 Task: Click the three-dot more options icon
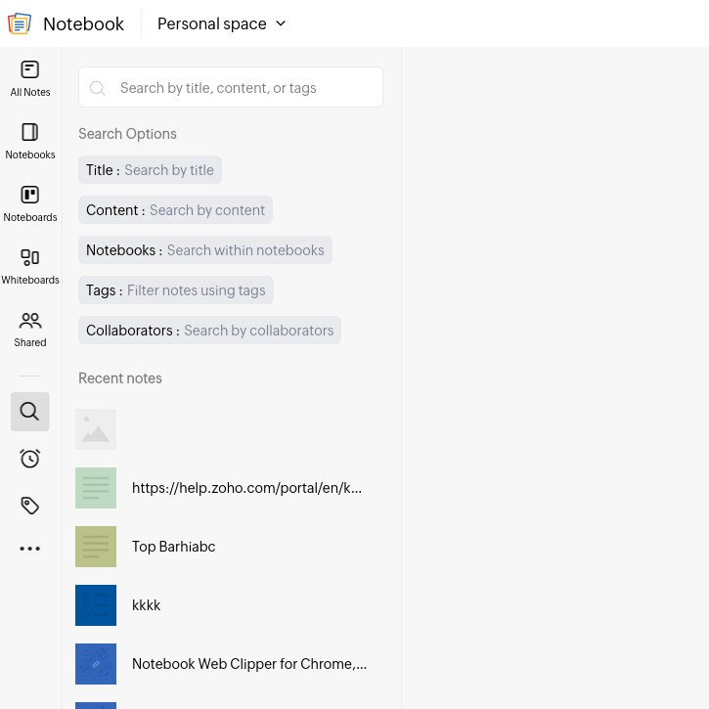30,549
